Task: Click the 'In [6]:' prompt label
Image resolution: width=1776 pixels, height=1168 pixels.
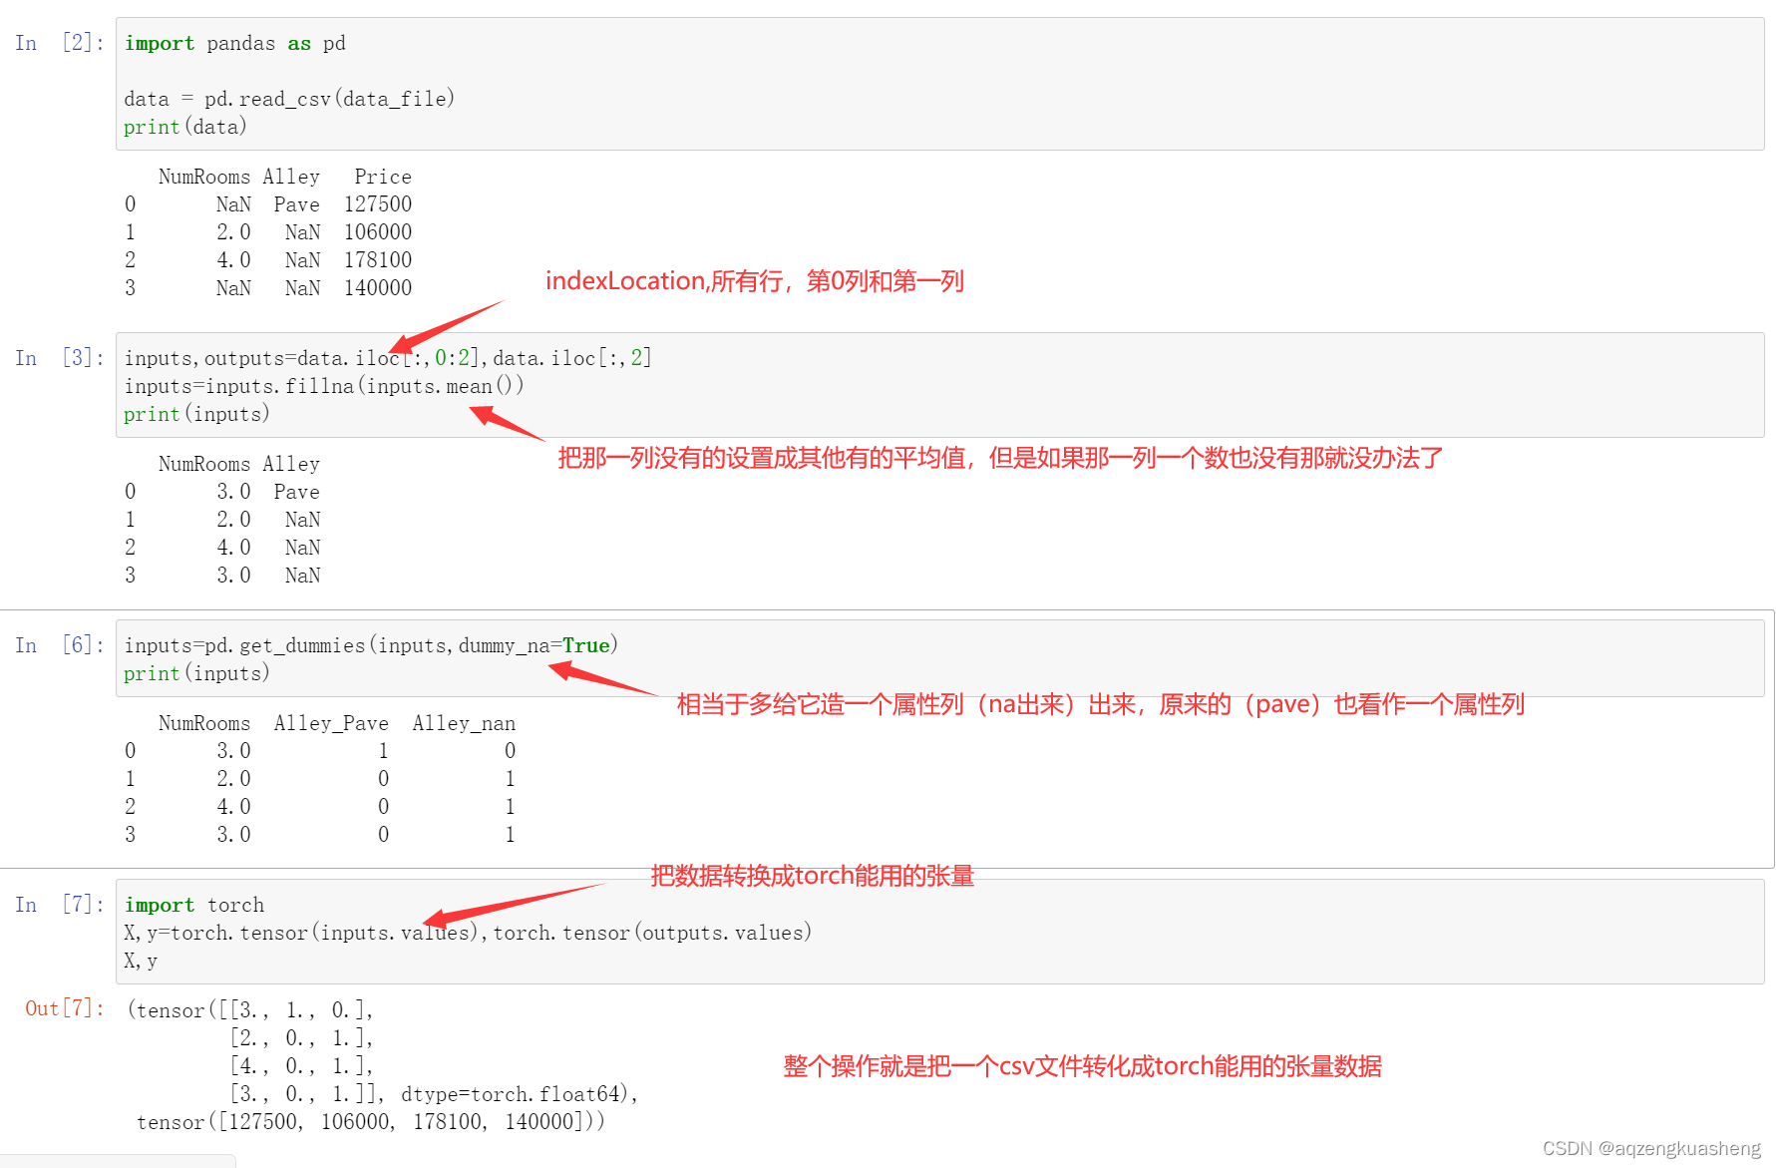Action: (60, 645)
